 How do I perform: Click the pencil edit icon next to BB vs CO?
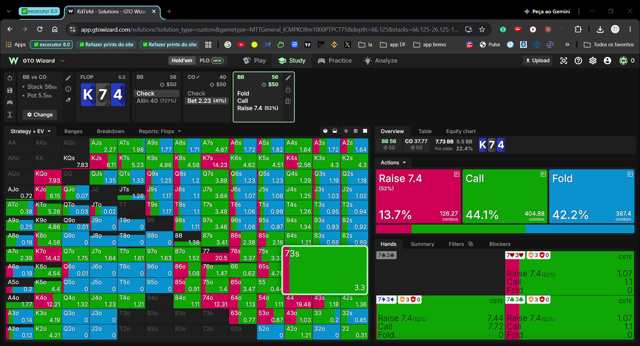click(68, 78)
